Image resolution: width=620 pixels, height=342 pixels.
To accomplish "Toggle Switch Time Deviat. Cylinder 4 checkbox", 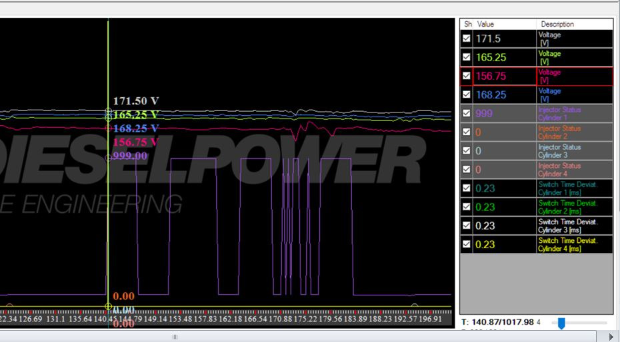I will 467,244.
